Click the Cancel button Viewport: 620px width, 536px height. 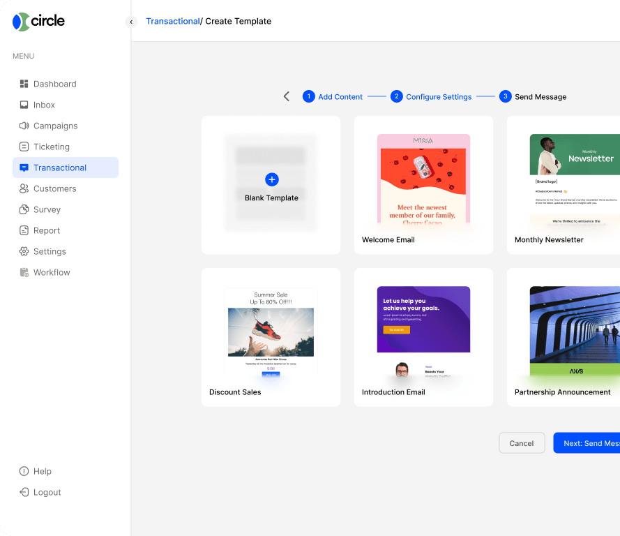pyautogui.click(x=522, y=443)
